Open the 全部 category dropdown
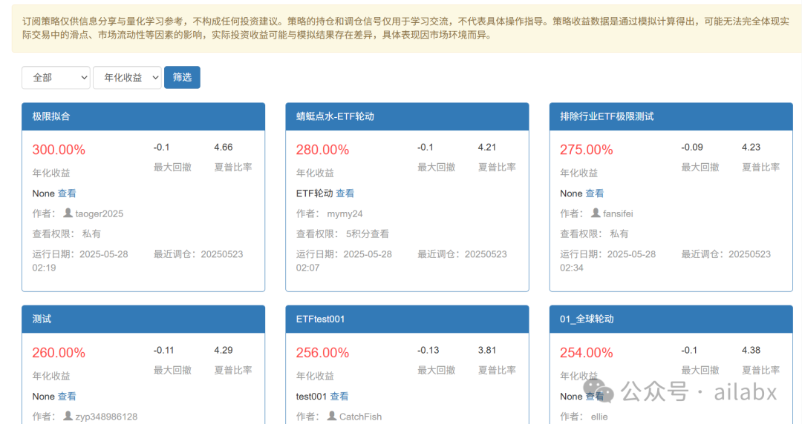This screenshot has height=424, width=802. tap(56, 78)
